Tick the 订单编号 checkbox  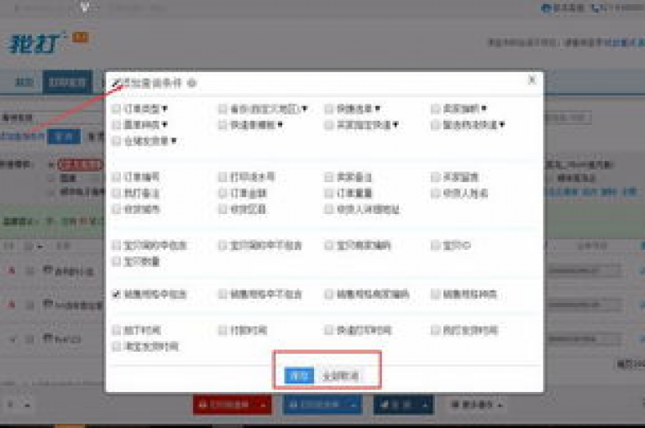coord(116,177)
